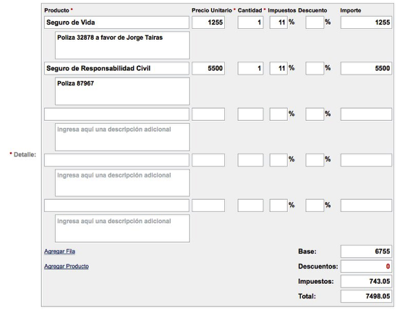Click the tax percent field in the first row
The image size is (405, 310).
pyautogui.click(x=278, y=22)
